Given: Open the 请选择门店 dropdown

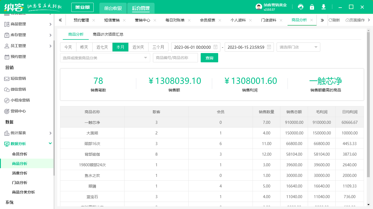Looking at the screenshot, I should pyautogui.click(x=298, y=47).
